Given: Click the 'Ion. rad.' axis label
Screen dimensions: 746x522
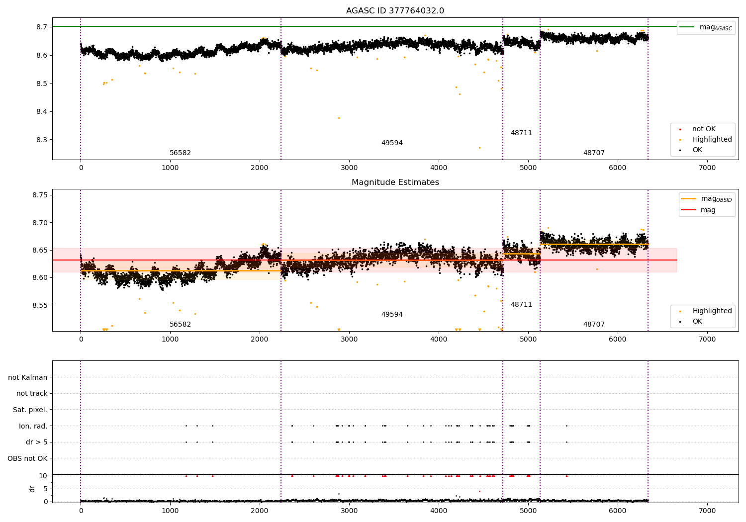Looking at the screenshot, I should pos(33,426).
